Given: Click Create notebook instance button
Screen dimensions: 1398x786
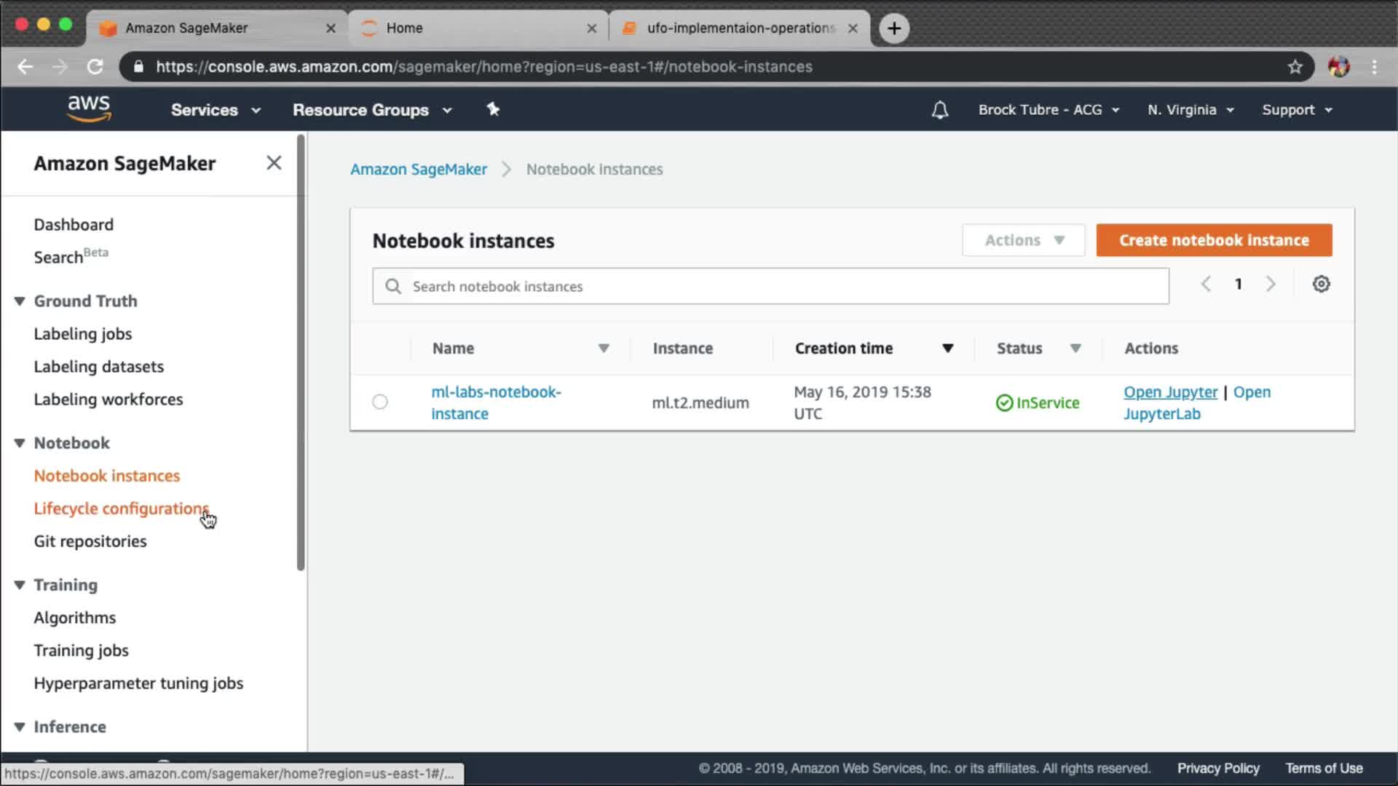Looking at the screenshot, I should click(x=1214, y=240).
